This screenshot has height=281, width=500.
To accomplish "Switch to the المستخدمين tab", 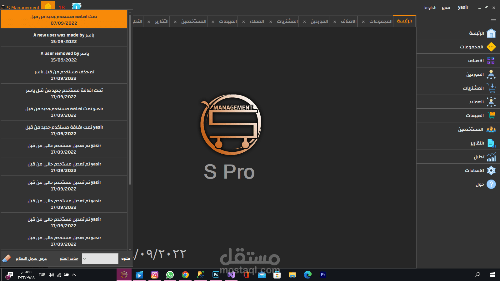I will (x=194, y=21).
